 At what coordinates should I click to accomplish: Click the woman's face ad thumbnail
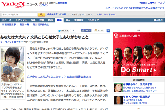point(118,88)
